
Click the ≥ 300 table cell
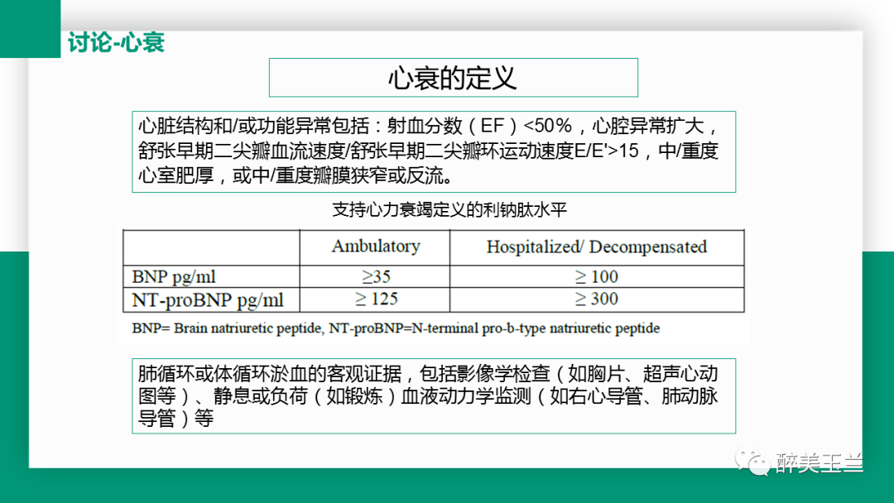click(597, 299)
